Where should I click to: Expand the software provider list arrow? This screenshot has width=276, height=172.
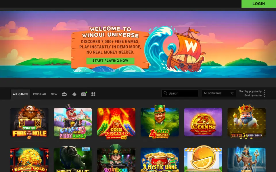[232, 93]
